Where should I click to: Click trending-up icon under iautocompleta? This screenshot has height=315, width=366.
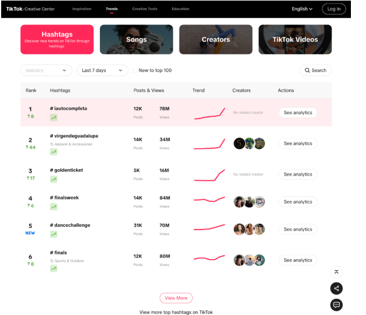[x=53, y=117]
